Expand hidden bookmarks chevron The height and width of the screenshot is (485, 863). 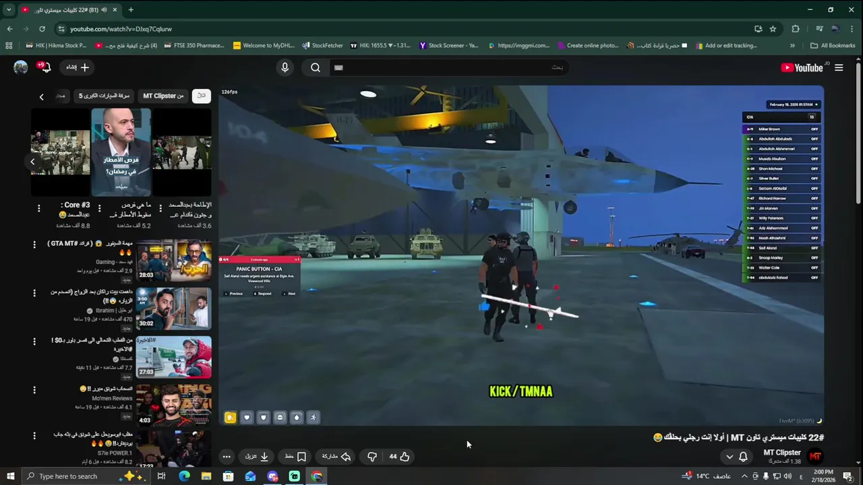point(792,46)
